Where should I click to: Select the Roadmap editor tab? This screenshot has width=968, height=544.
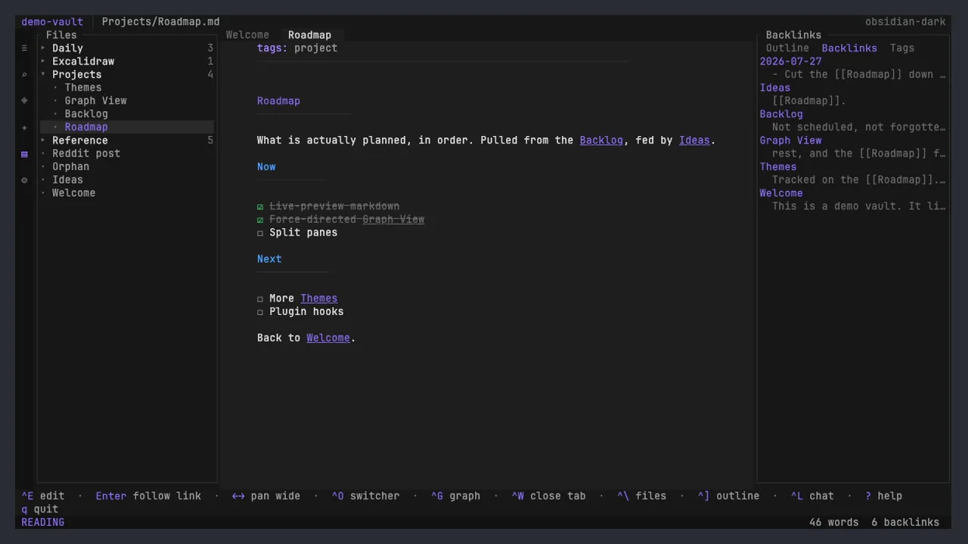point(309,35)
